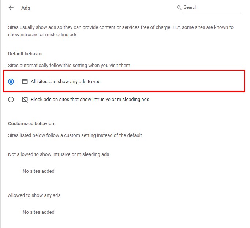
Task: Click the window icon beside 'All sites can show'
Action: coord(25,82)
